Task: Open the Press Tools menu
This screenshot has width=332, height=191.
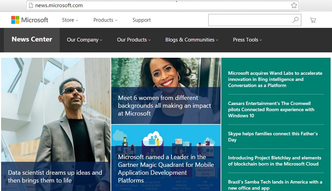Action: [247, 40]
